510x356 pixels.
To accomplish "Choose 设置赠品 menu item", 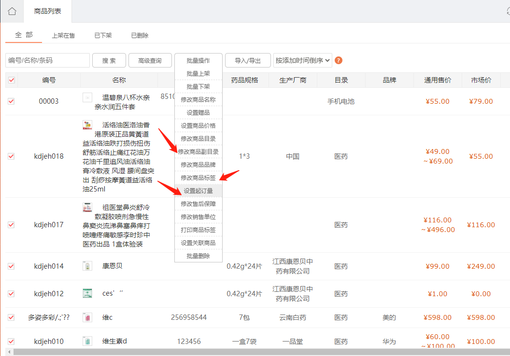I will 198,113.
